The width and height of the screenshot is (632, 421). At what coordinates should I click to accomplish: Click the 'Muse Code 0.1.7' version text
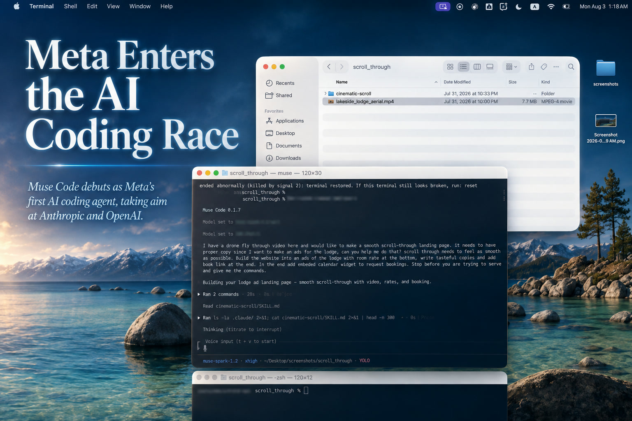coord(221,210)
